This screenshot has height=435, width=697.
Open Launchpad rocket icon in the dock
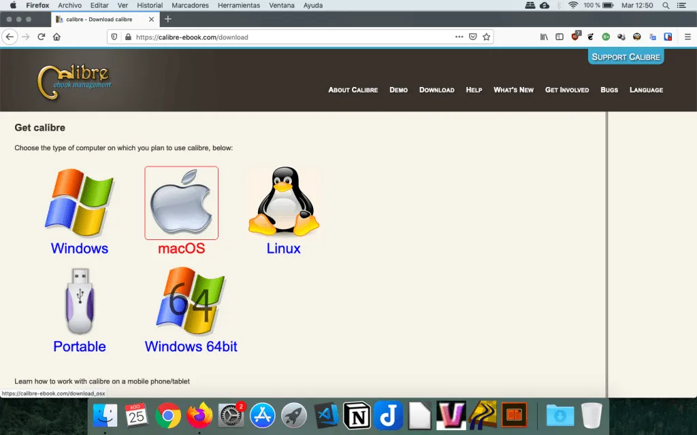click(294, 415)
